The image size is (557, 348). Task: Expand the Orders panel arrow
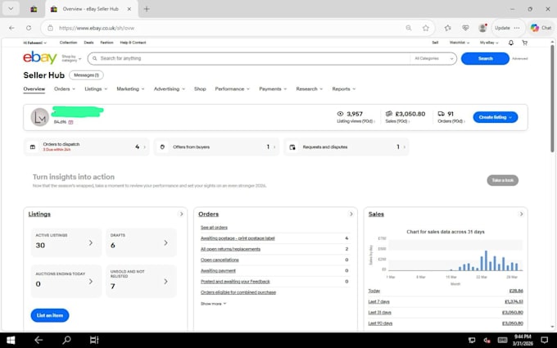pyautogui.click(x=351, y=215)
